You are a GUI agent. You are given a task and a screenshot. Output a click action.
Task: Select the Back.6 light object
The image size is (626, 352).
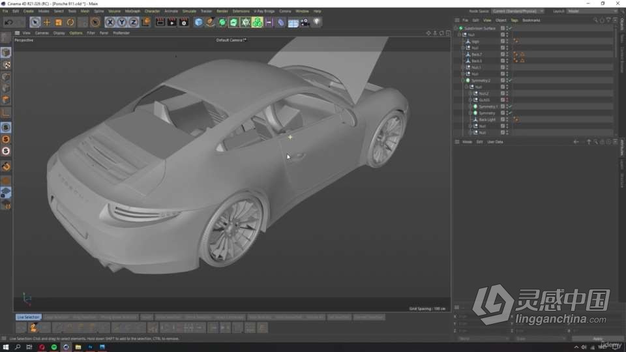pyautogui.click(x=477, y=61)
